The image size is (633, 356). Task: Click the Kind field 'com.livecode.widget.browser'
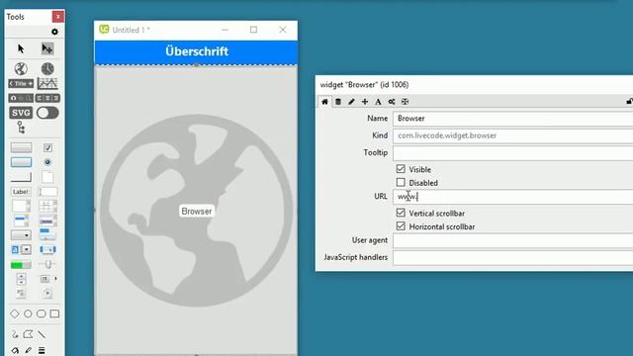[x=512, y=135]
